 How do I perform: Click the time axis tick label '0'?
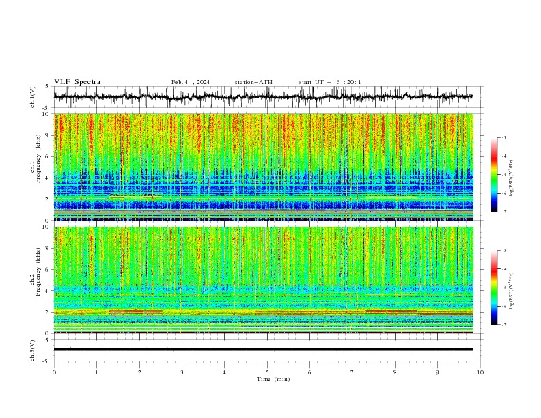(x=54, y=372)
